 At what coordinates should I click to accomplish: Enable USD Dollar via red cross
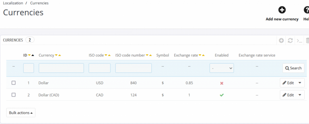222,83
